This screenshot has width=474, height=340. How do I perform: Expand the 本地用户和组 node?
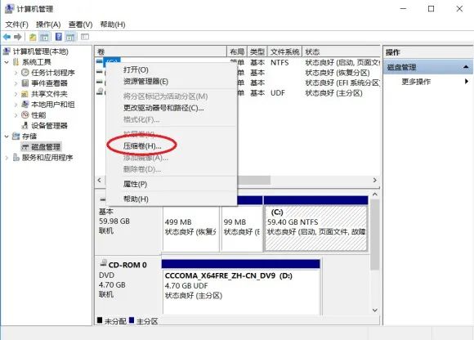[16, 105]
